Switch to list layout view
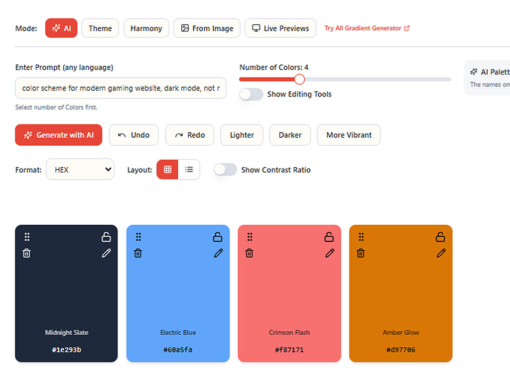 (189, 169)
